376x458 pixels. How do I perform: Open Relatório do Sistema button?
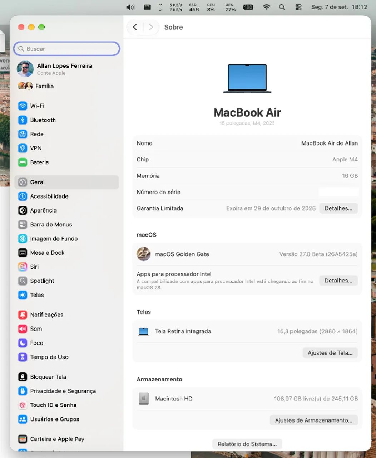click(x=247, y=444)
